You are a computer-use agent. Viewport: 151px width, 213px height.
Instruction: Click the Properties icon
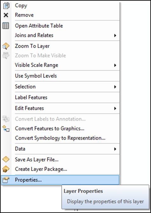(x=6, y=180)
